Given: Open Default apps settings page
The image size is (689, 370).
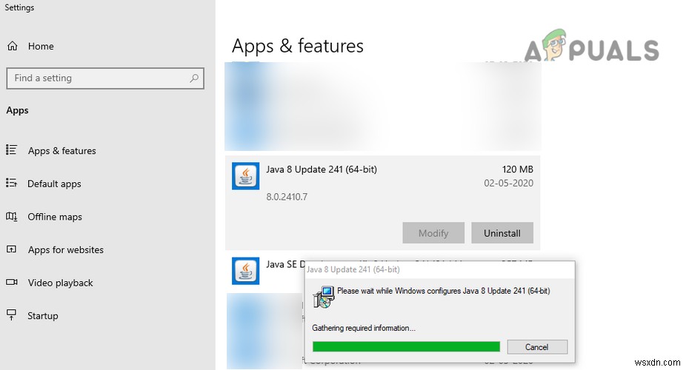Looking at the screenshot, I should coord(54,184).
